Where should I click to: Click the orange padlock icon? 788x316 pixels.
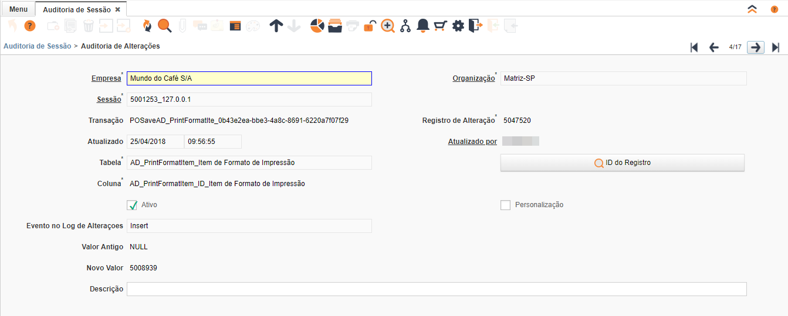(370, 26)
